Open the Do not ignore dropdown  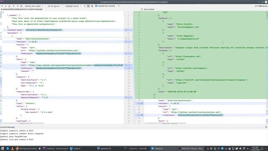coord(54,6)
